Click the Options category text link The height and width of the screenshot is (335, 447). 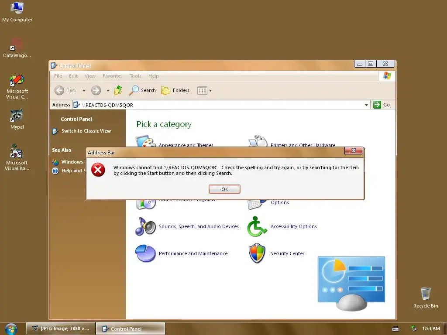click(280, 202)
